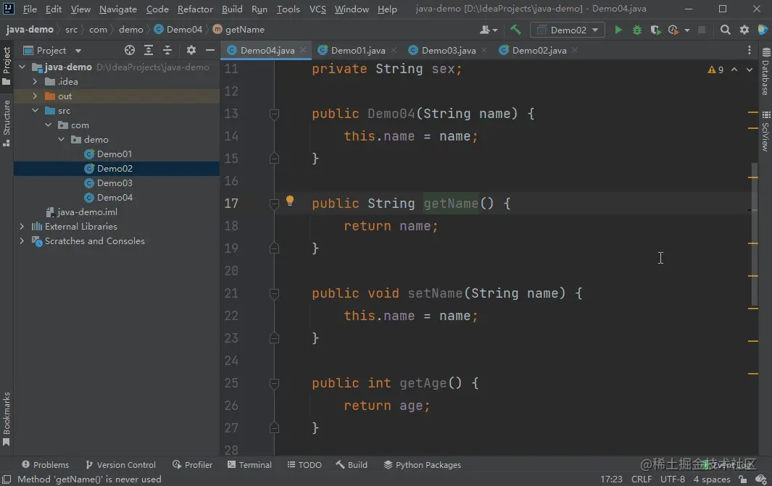This screenshot has width=772, height=486.
Task: Open Search Everywhere magnifier icon
Action: point(725,30)
